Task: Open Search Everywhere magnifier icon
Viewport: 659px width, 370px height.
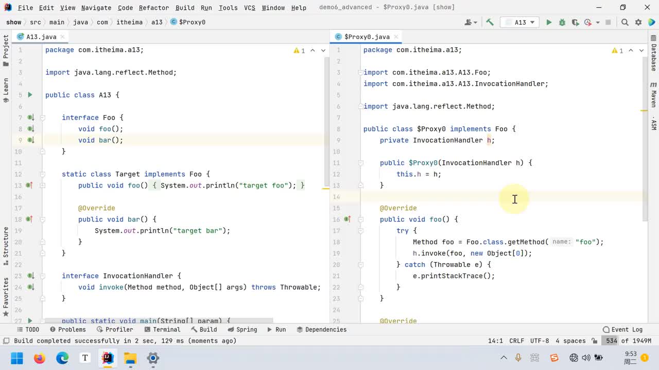Action: [625, 22]
